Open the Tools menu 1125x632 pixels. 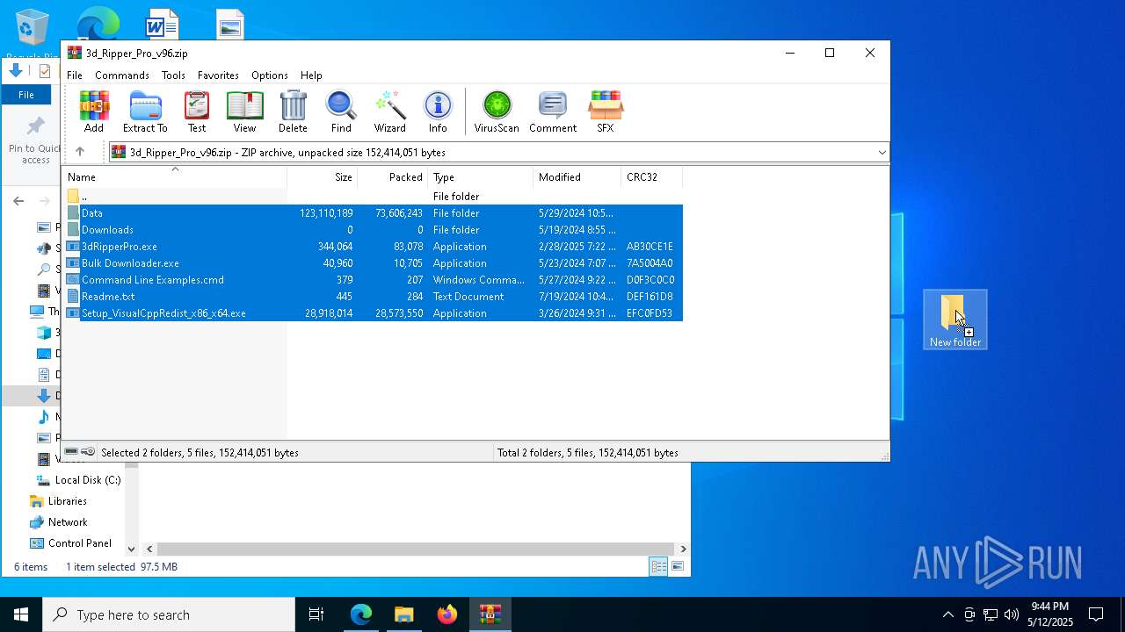pyautogui.click(x=173, y=75)
